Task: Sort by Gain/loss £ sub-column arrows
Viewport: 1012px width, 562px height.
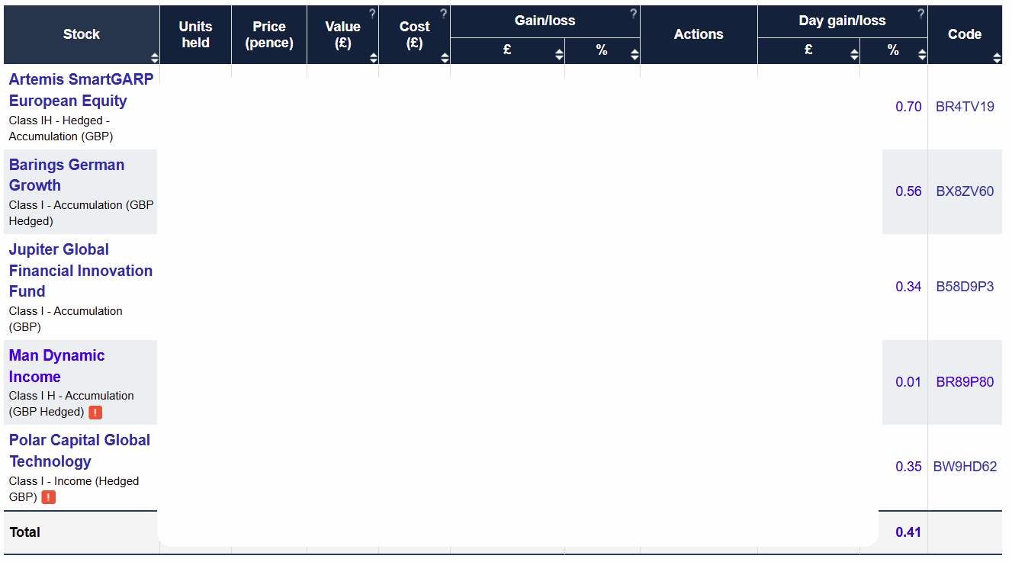Action: (559, 55)
